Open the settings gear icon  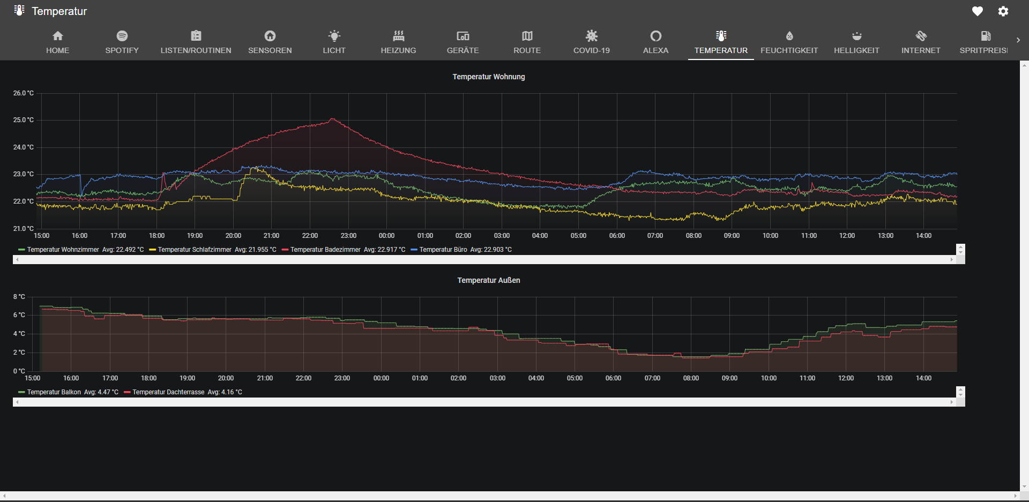(x=1003, y=11)
